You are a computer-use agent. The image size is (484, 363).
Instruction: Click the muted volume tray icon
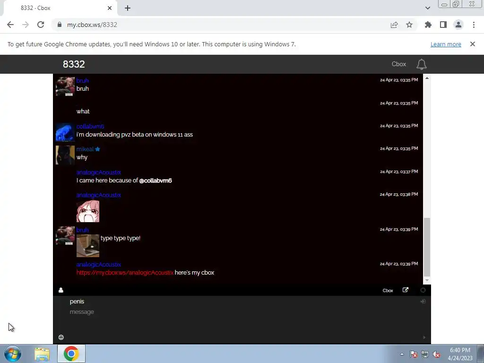click(436, 354)
